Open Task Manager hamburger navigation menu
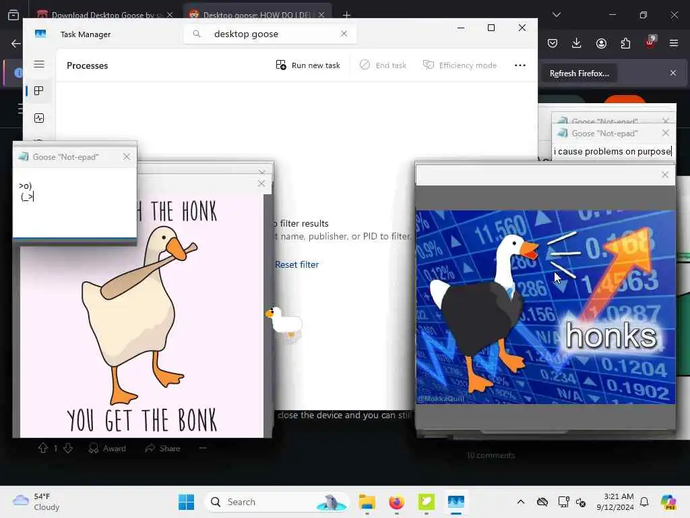The width and height of the screenshot is (690, 518). pyautogui.click(x=39, y=64)
